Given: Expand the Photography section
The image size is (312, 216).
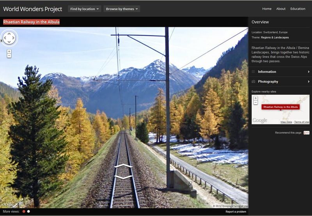Looking at the screenshot, I should pos(280,82).
